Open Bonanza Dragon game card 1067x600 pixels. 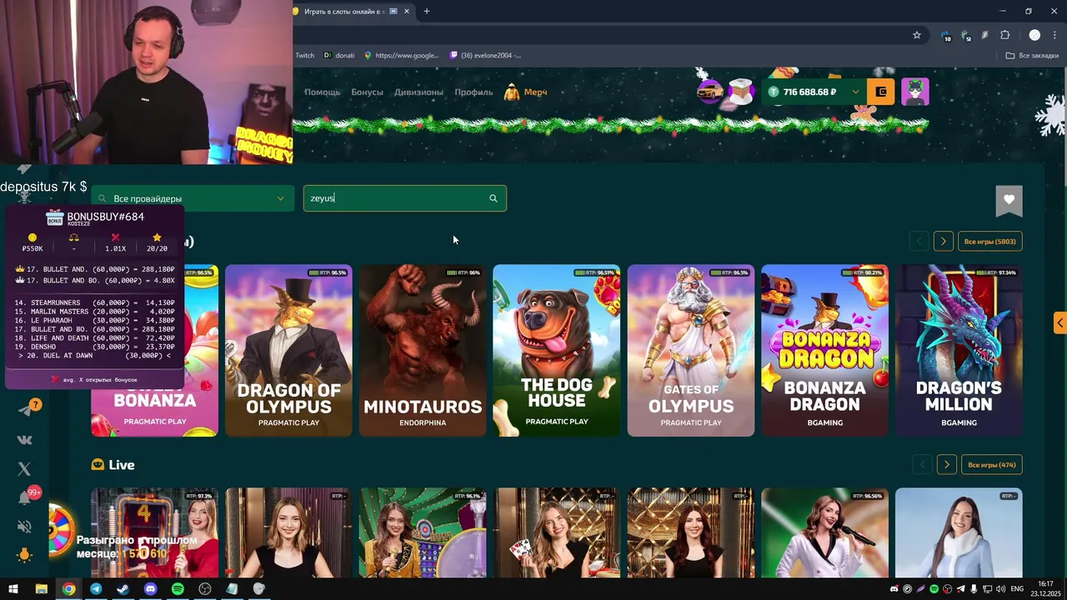(824, 350)
